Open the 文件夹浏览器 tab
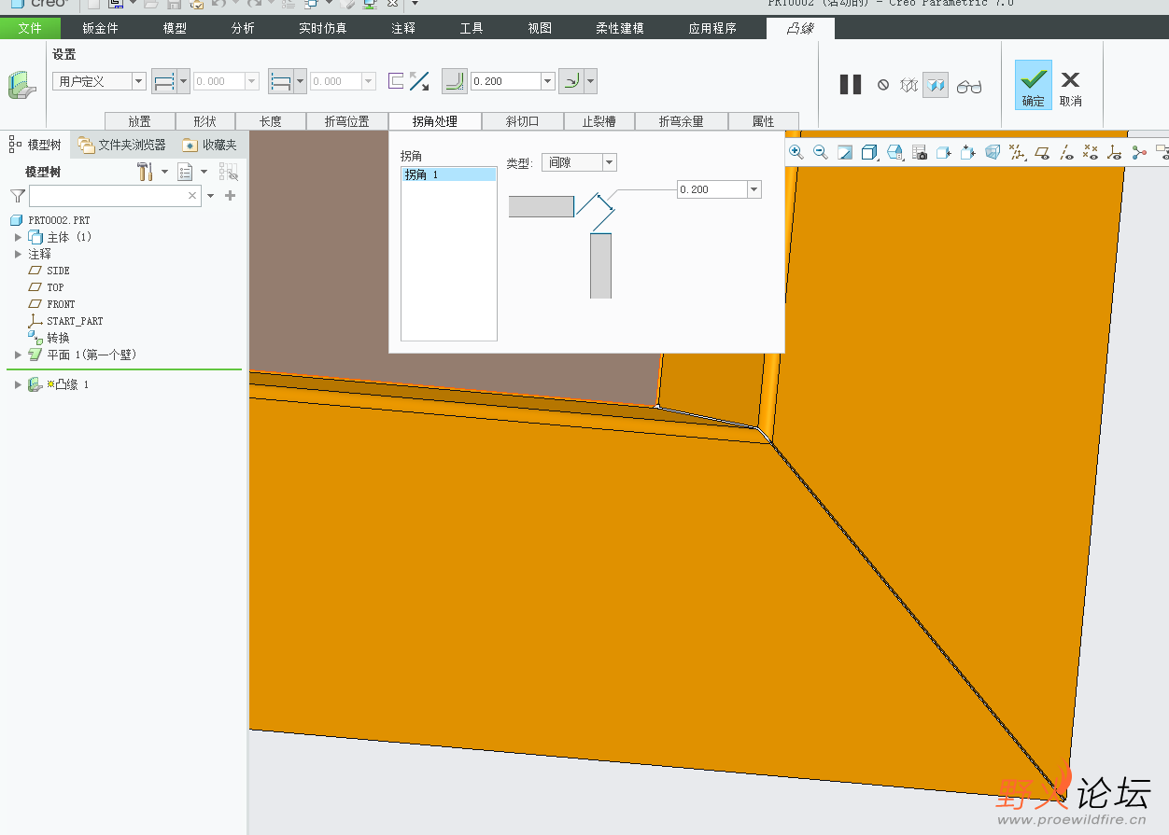Viewport: 1169px width, 835px height. coord(122,145)
